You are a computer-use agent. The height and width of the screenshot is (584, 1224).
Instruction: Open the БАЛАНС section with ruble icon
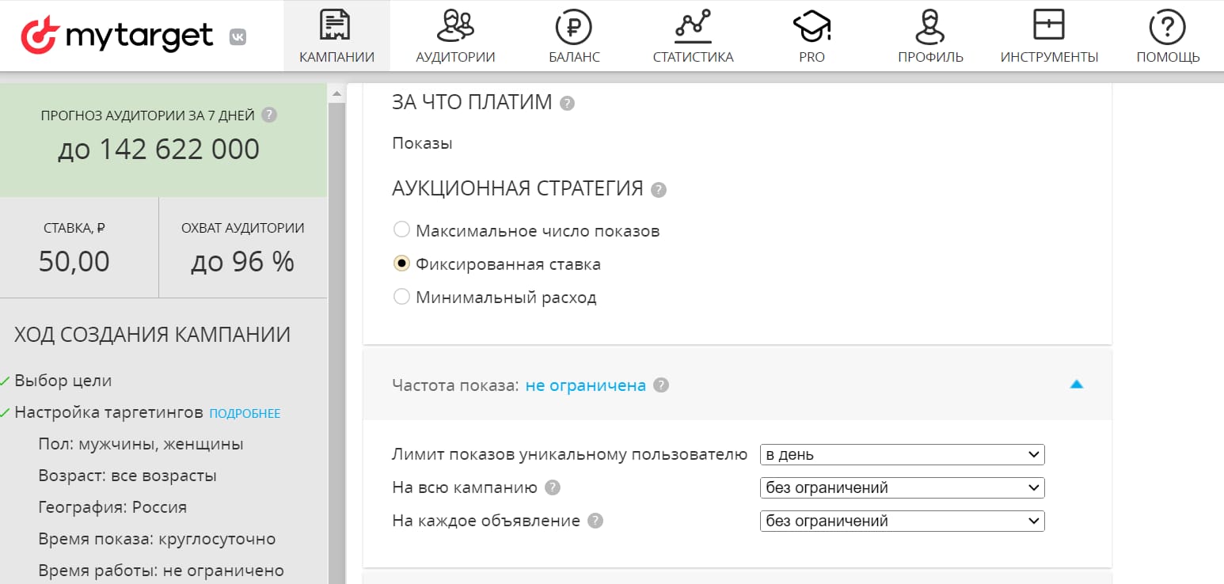pyautogui.click(x=574, y=35)
